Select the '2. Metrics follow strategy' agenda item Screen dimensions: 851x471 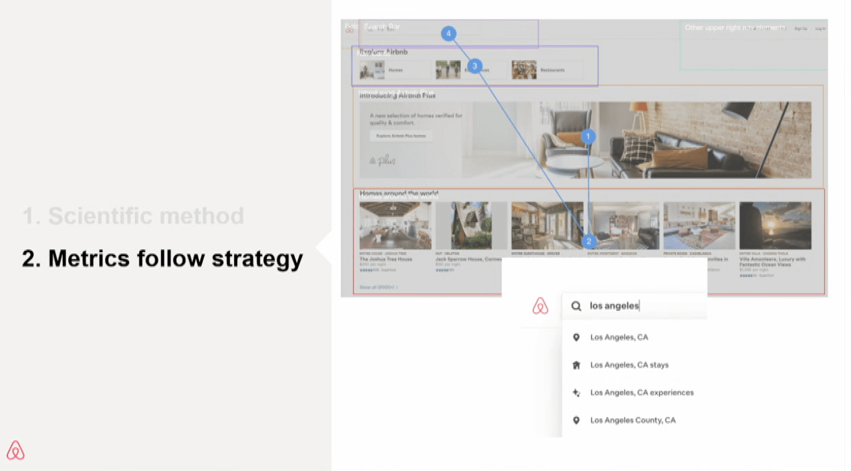point(162,258)
